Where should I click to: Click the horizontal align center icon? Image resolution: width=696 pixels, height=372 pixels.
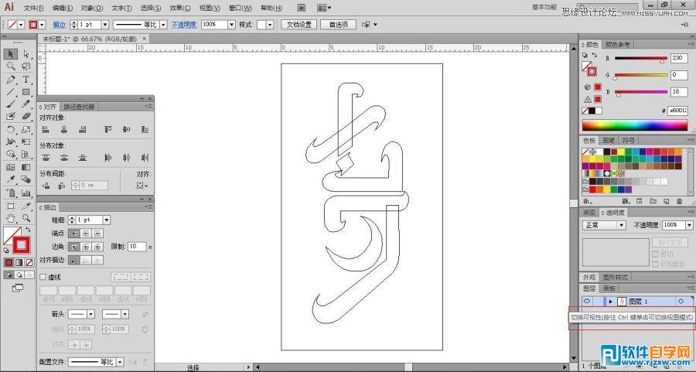pos(64,129)
